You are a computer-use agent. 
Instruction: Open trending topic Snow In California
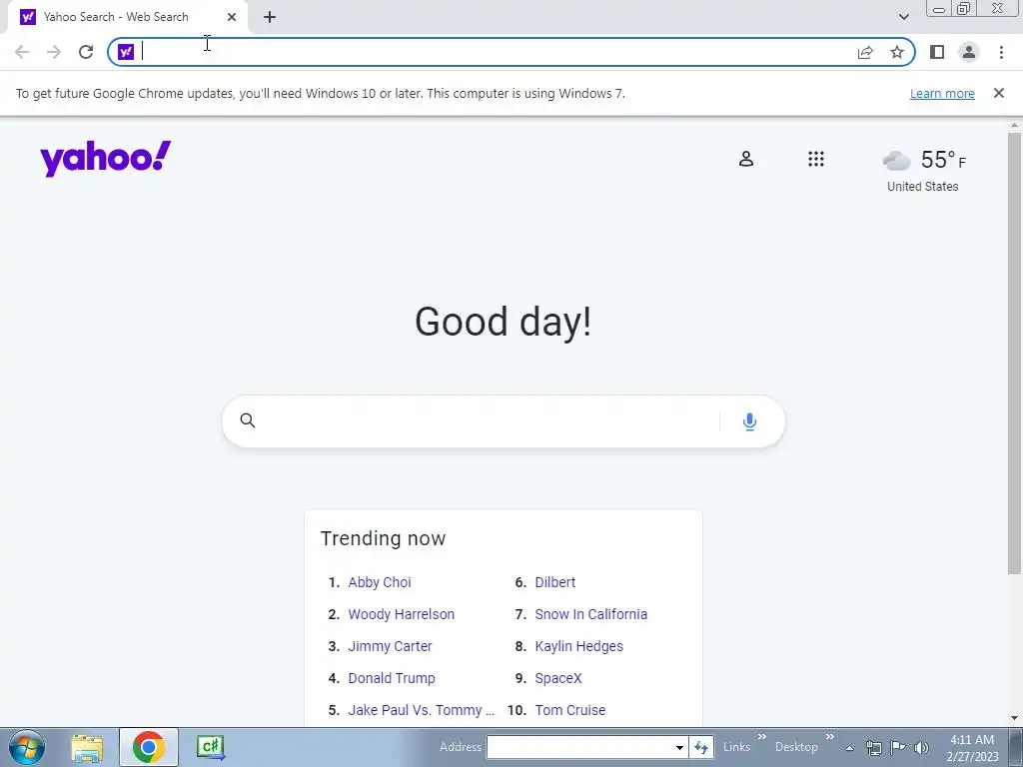click(x=591, y=614)
